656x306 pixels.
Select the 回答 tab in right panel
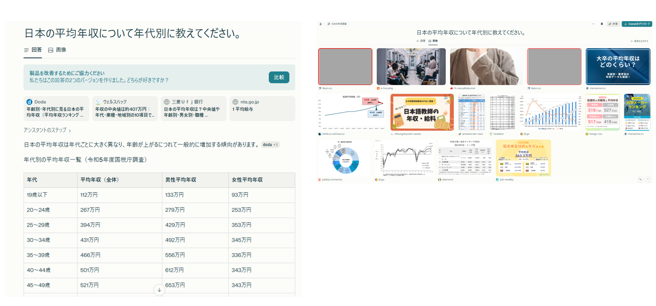[x=421, y=41]
